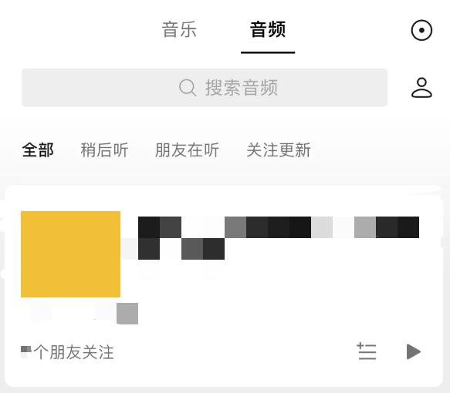View the 关注更新 filter
This screenshot has height=393, width=450.
point(279,149)
